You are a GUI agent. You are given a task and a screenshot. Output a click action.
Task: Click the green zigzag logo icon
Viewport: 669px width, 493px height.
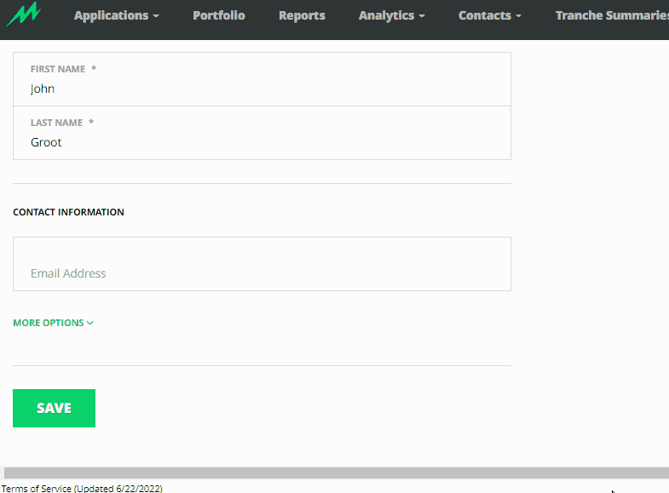[23, 14]
